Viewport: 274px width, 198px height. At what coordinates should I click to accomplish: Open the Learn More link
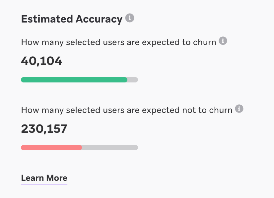click(44, 178)
